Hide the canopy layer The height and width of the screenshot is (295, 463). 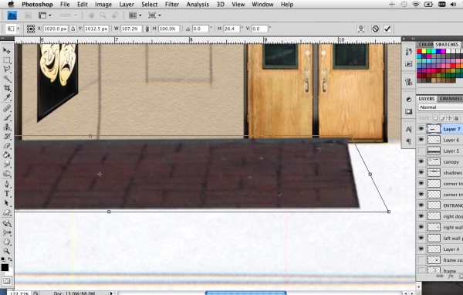point(421,161)
